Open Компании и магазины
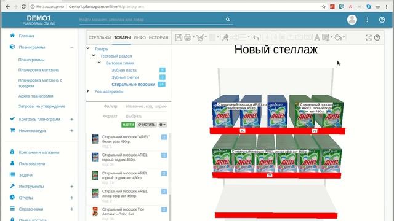Image resolution: width=394 pixels, height=221 pixels. pyautogui.click(x=39, y=152)
